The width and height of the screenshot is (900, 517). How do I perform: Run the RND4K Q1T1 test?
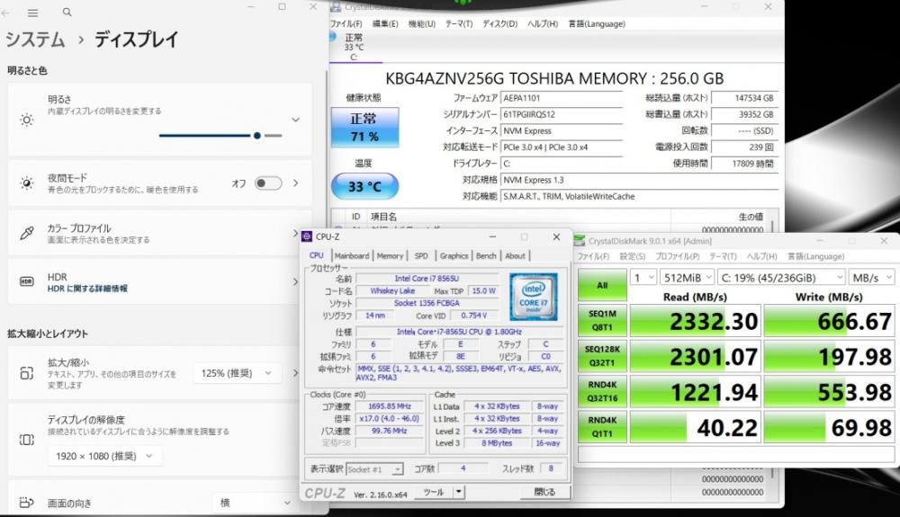(x=602, y=427)
